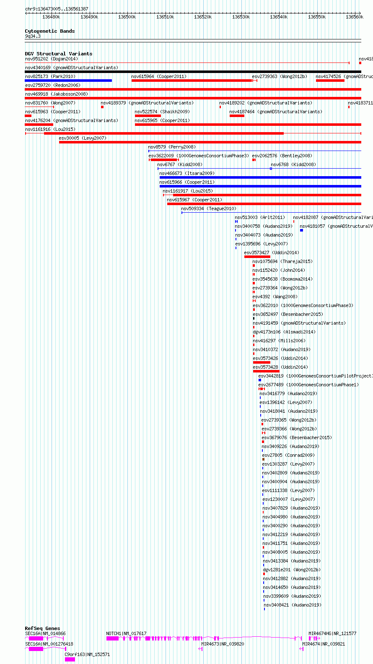Click nsv416297 (Mills2006) label

point(279,341)
